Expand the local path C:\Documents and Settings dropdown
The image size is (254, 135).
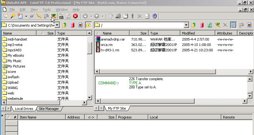coord(57,25)
